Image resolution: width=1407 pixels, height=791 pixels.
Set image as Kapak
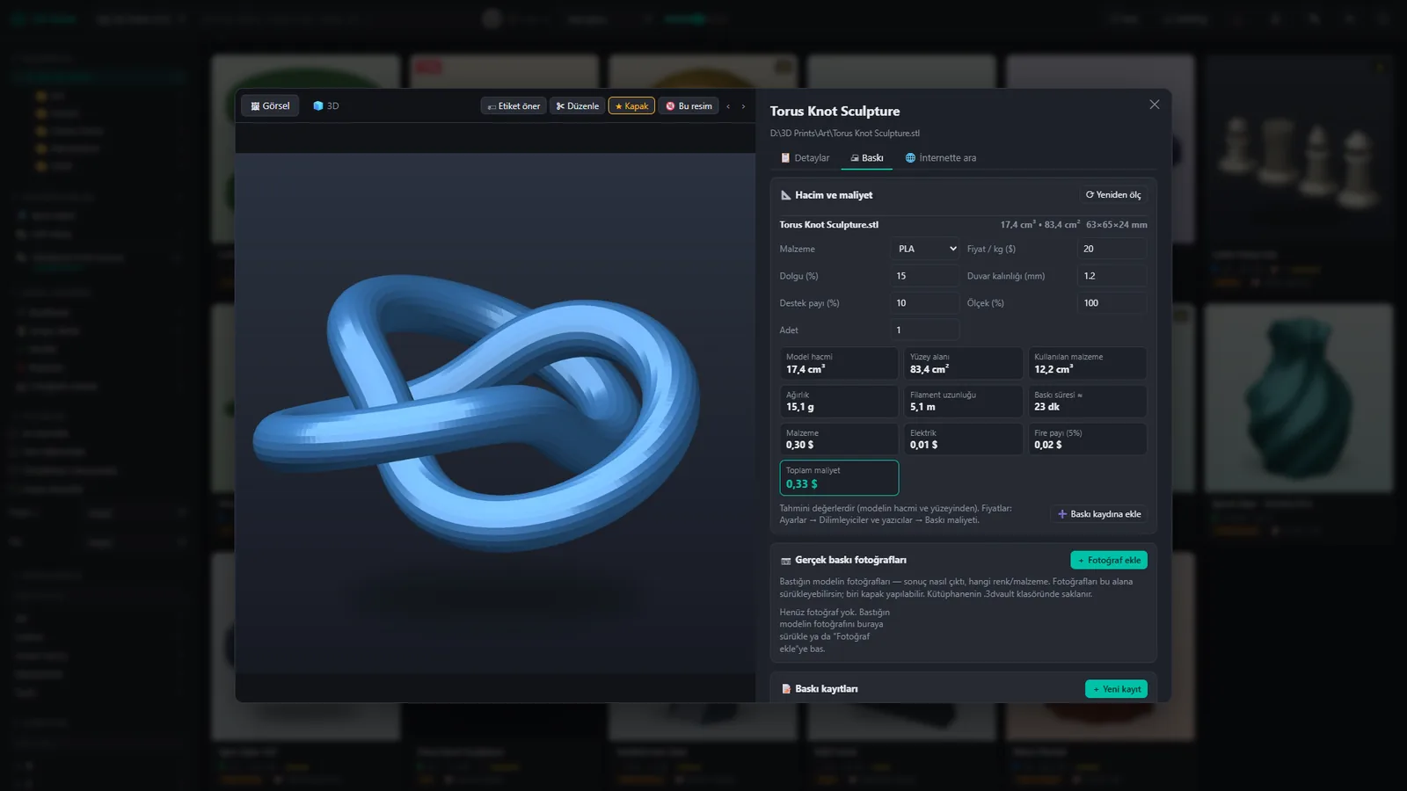pyautogui.click(x=631, y=106)
